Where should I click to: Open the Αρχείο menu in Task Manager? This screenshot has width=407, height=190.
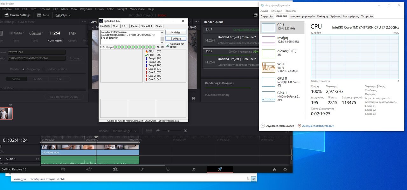pyautogui.click(x=265, y=11)
